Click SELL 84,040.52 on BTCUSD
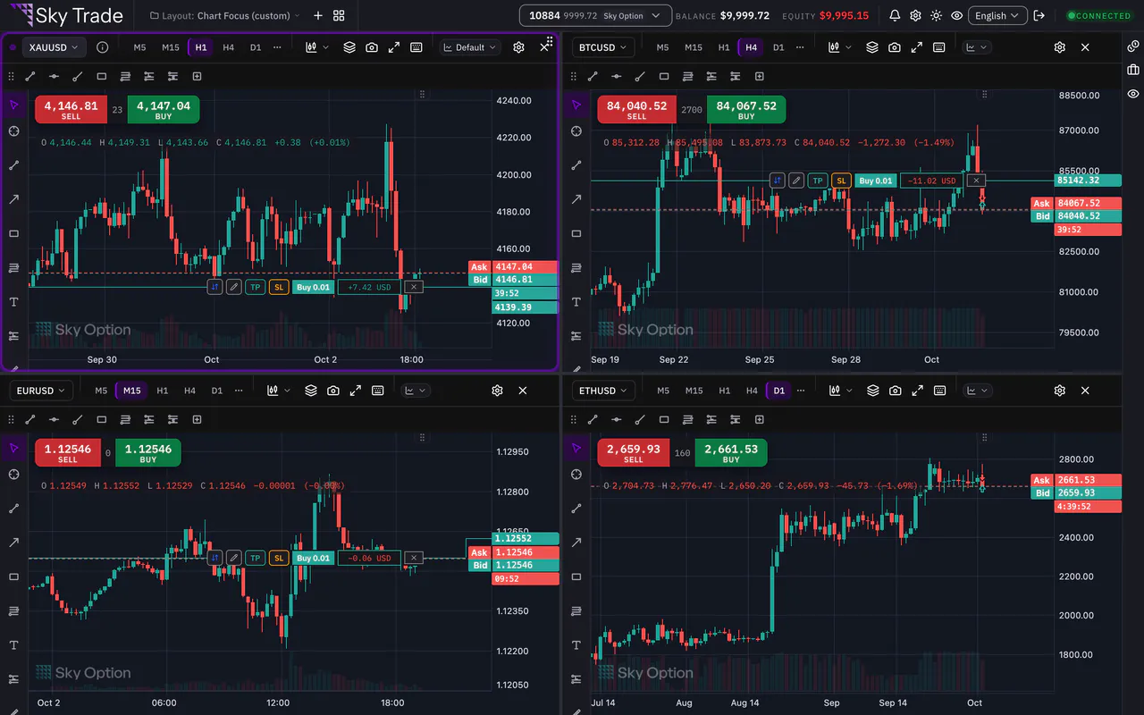The image size is (1144, 715). pos(636,110)
